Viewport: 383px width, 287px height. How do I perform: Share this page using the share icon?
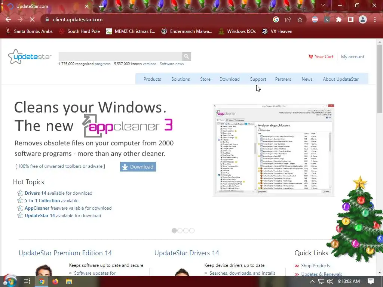[288, 19]
